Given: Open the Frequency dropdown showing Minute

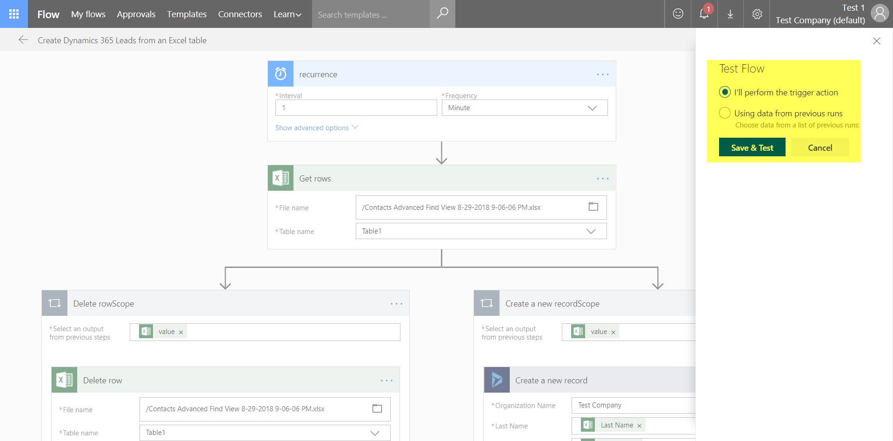Looking at the screenshot, I should pos(525,108).
